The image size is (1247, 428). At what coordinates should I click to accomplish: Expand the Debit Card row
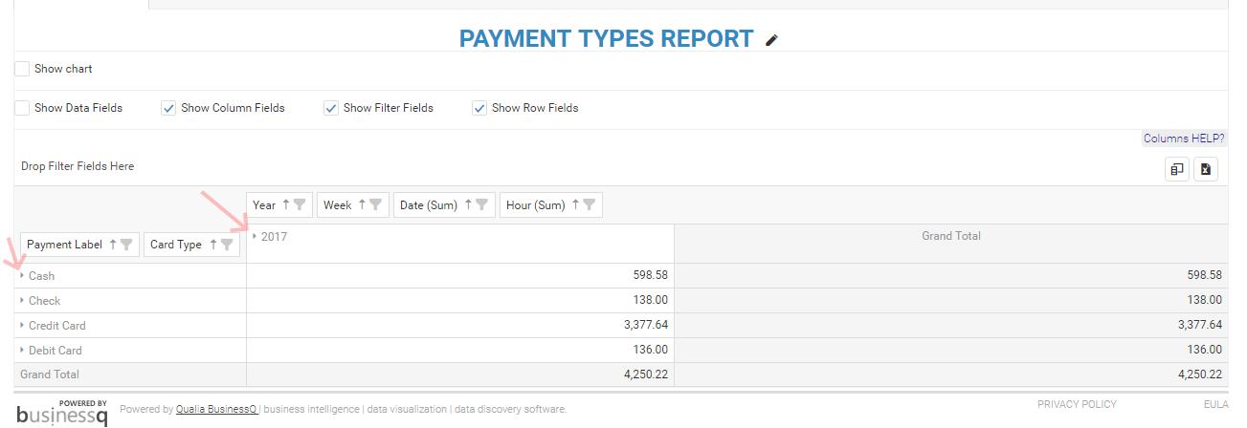click(22, 350)
